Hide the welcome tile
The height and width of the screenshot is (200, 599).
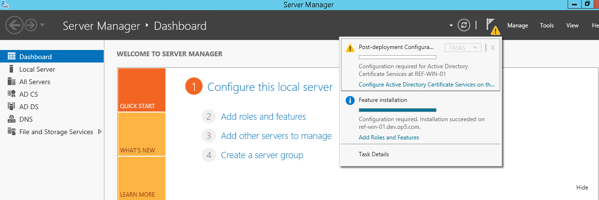(582, 187)
